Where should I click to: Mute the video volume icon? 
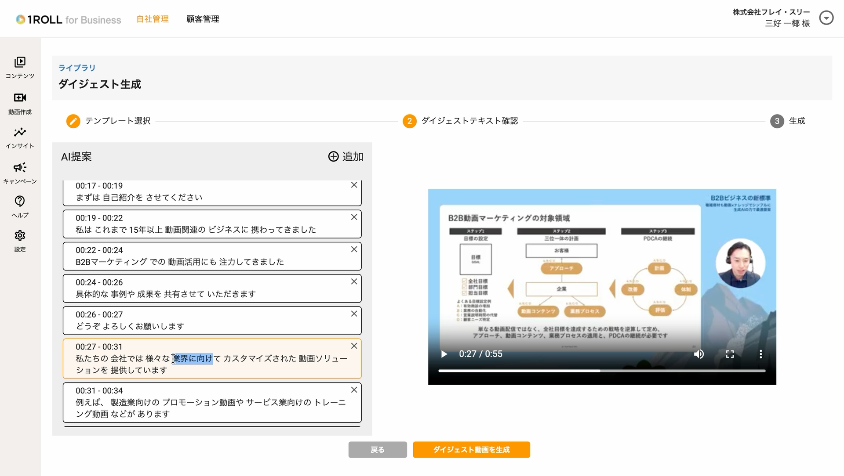click(x=698, y=354)
